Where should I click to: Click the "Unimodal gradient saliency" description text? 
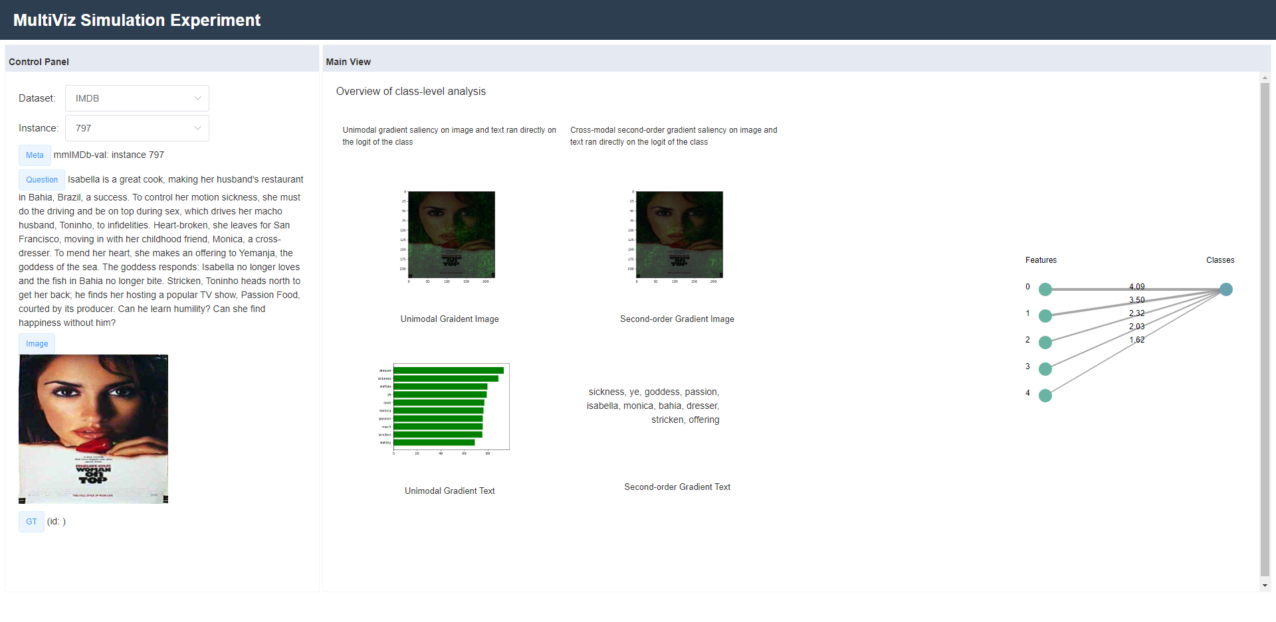click(449, 136)
